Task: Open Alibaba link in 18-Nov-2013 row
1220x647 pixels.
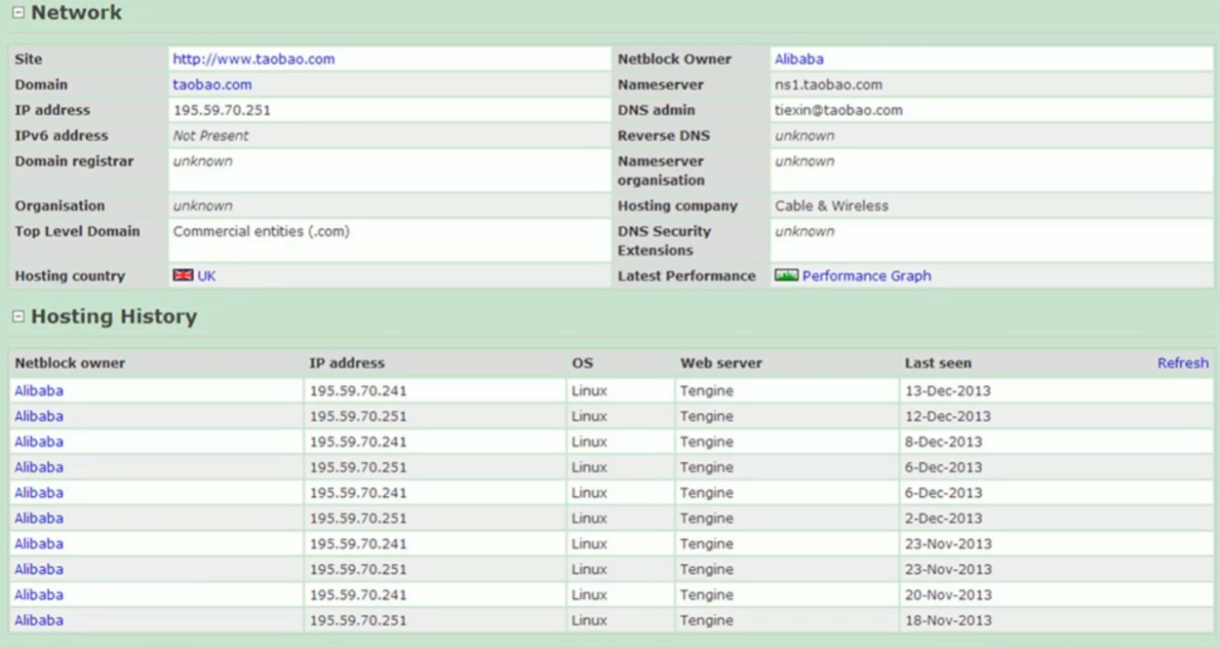Action: [x=39, y=620]
